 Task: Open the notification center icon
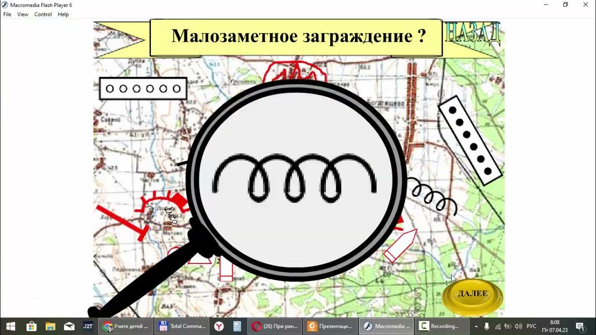point(580,326)
